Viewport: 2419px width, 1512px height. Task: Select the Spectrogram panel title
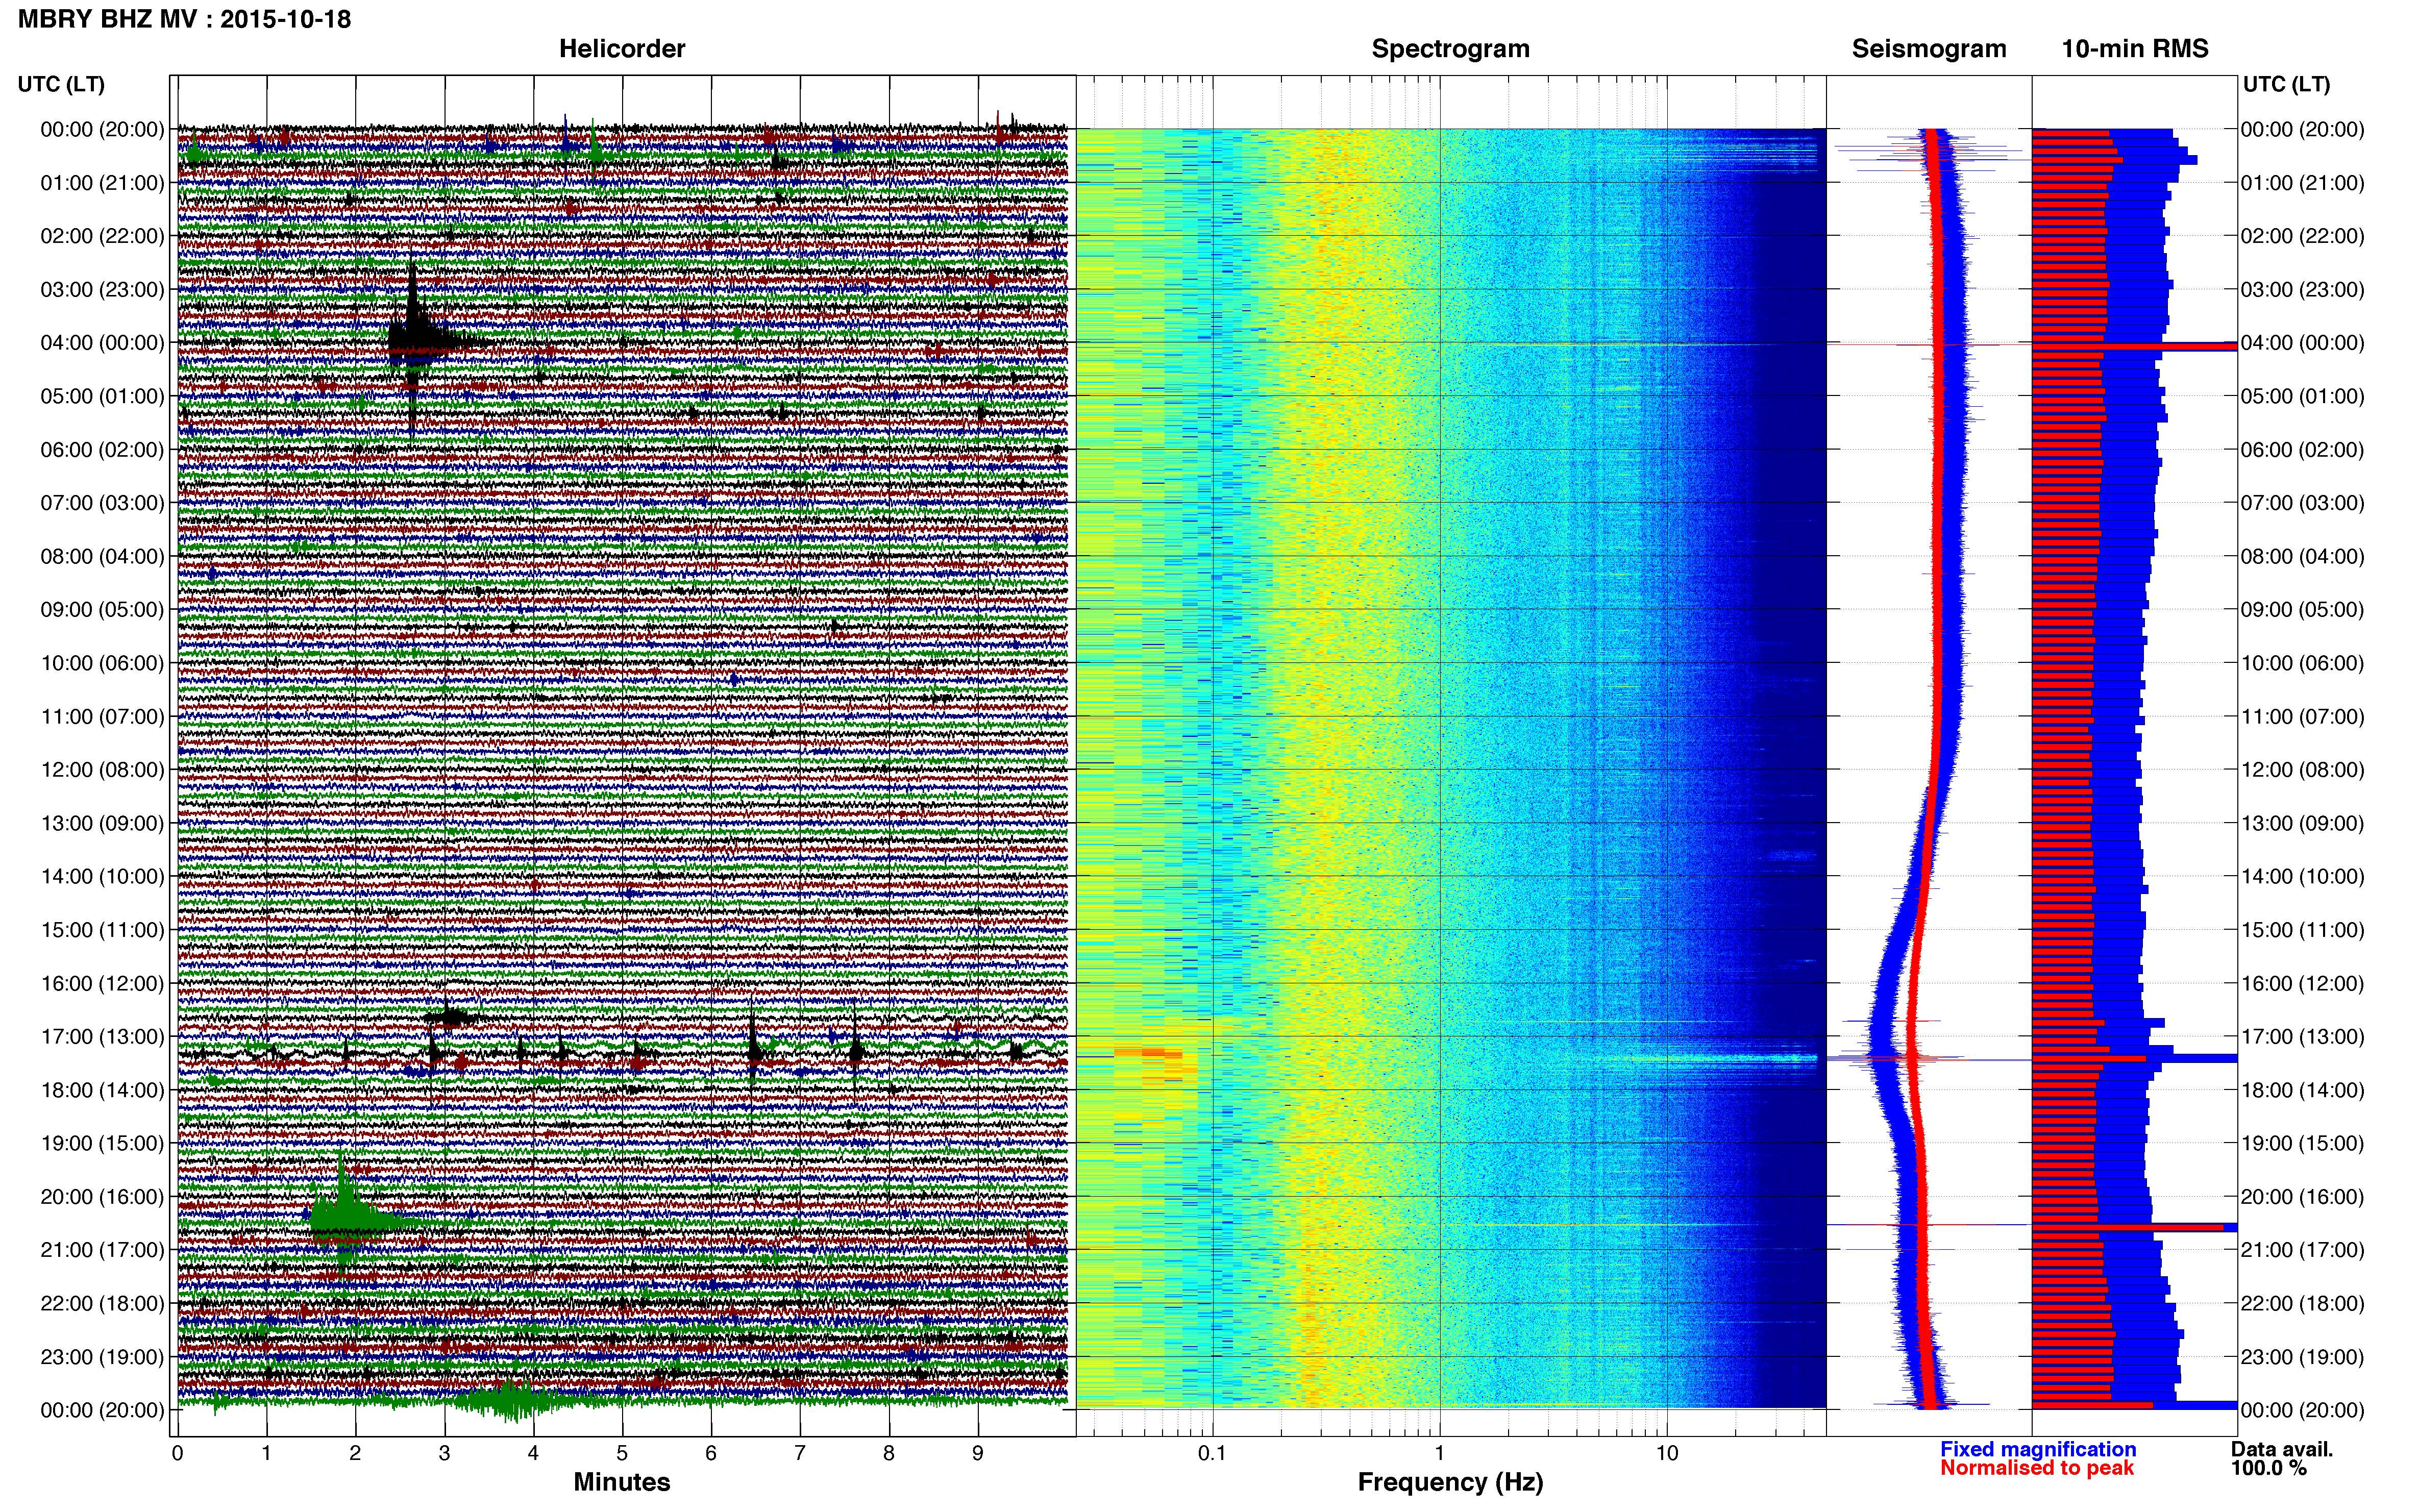coord(1450,49)
